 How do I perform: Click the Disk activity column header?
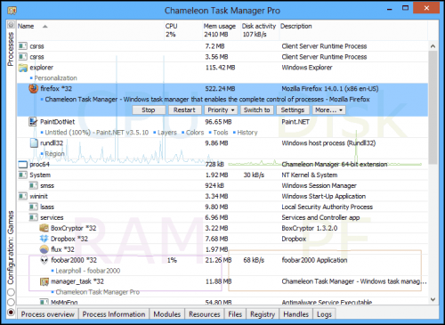pos(259,30)
